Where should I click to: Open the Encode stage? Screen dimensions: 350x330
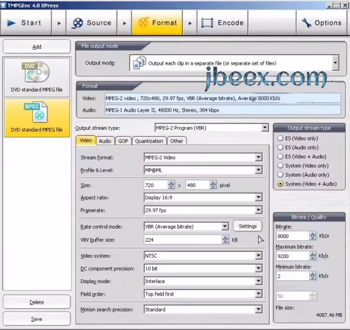(223, 22)
